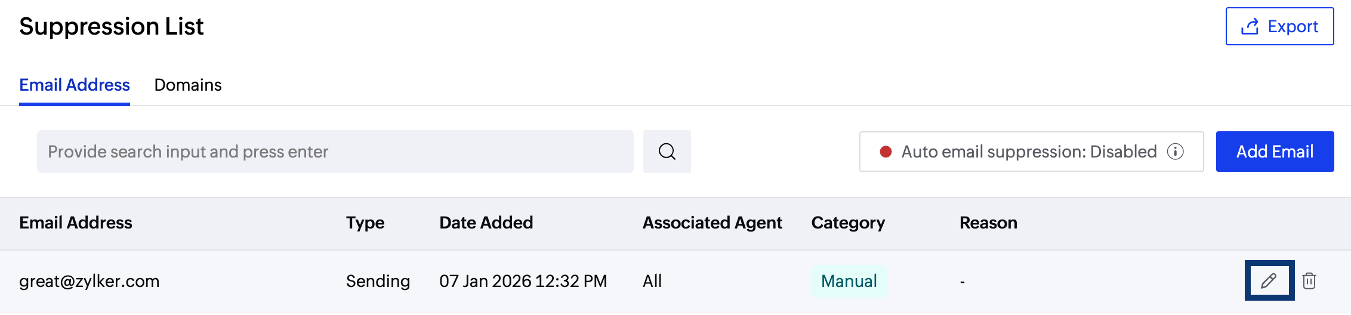Click the red Disabled status dot
Viewport: 1351px width, 315px height.
pyautogui.click(x=886, y=152)
